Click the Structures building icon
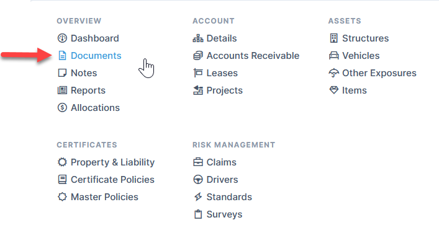 [x=333, y=38]
